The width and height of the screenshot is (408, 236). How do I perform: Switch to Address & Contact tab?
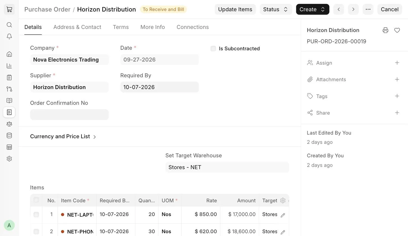[77, 27]
